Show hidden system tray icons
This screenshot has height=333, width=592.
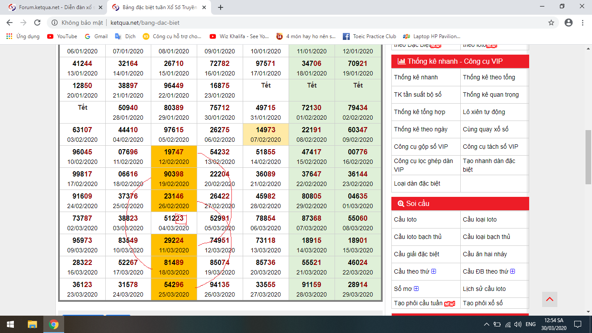click(486, 324)
